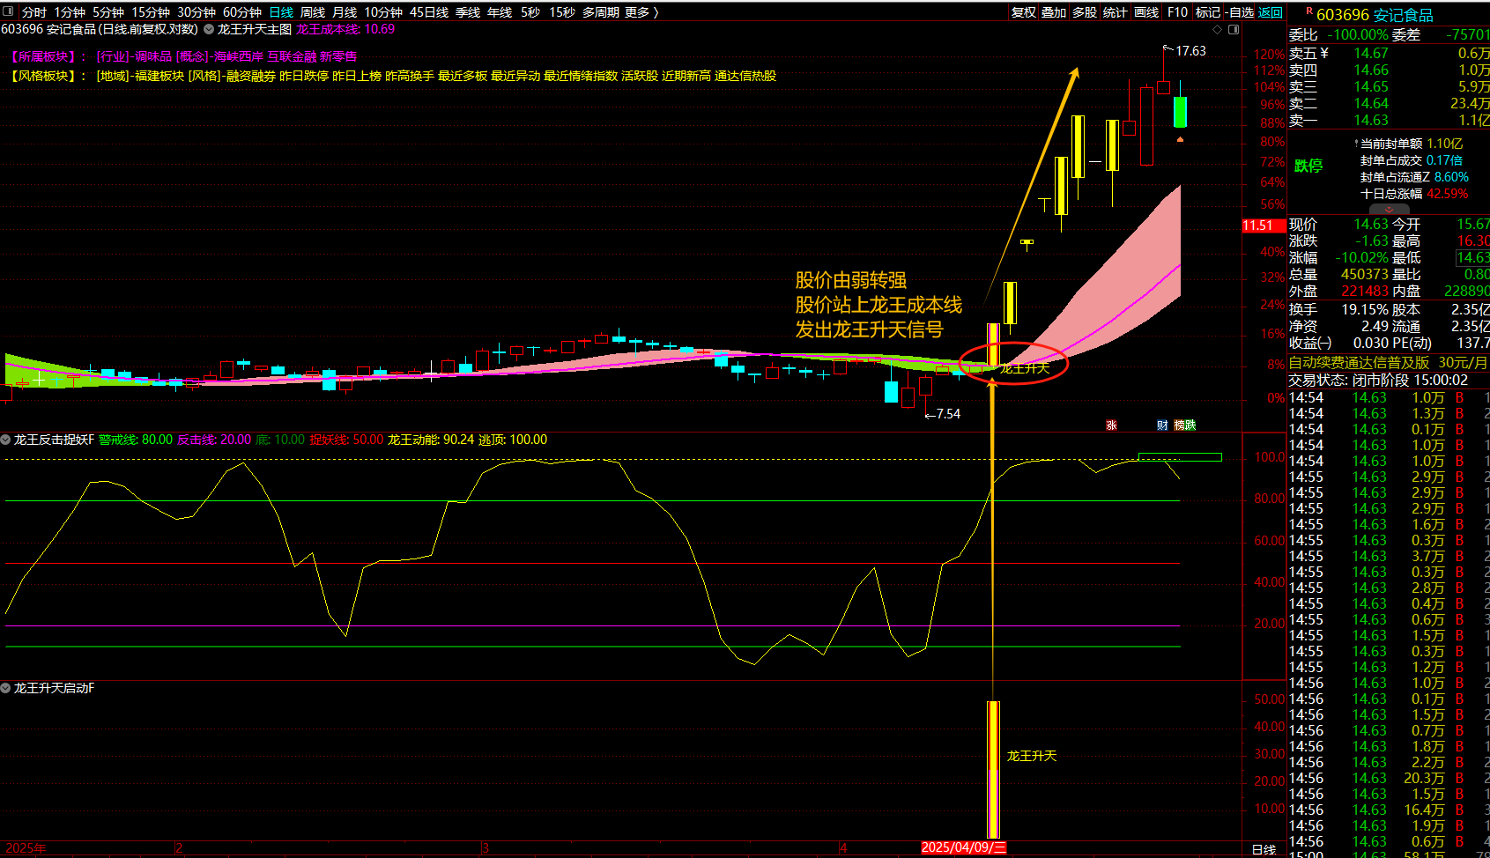Switch to the 分时 intraday chart
This screenshot has height=858, width=1490.
[34, 12]
